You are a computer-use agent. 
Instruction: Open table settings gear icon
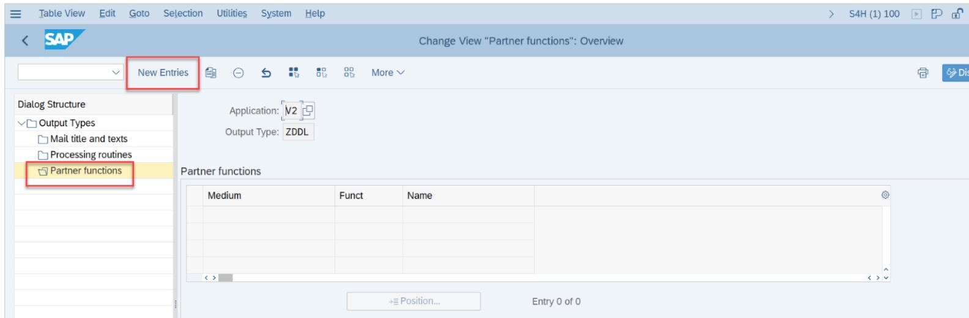point(885,195)
